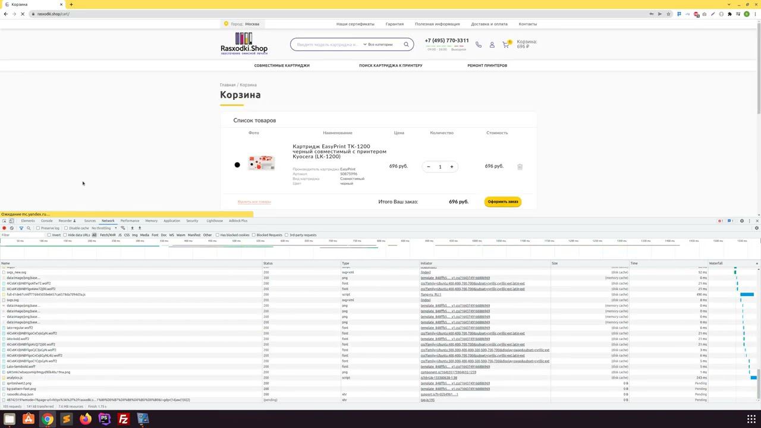The height and width of the screenshot is (428, 761).
Task: Open PhpStorm from the dock
Action: tap(105, 419)
